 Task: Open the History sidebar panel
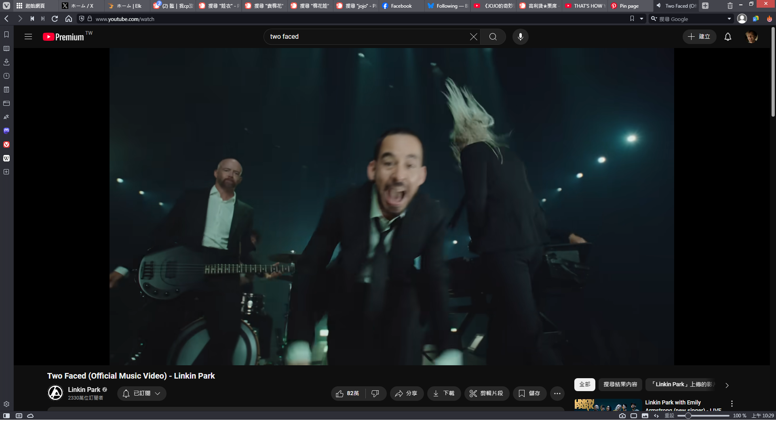click(x=6, y=76)
